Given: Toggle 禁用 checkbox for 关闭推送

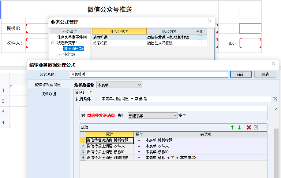Looking at the screenshot, I should (200, 43).
